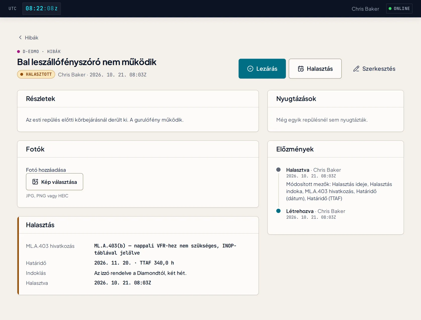Click the gray Halasztva timeline dot
The image size is (421, 320).
click(x=278, y=170)
